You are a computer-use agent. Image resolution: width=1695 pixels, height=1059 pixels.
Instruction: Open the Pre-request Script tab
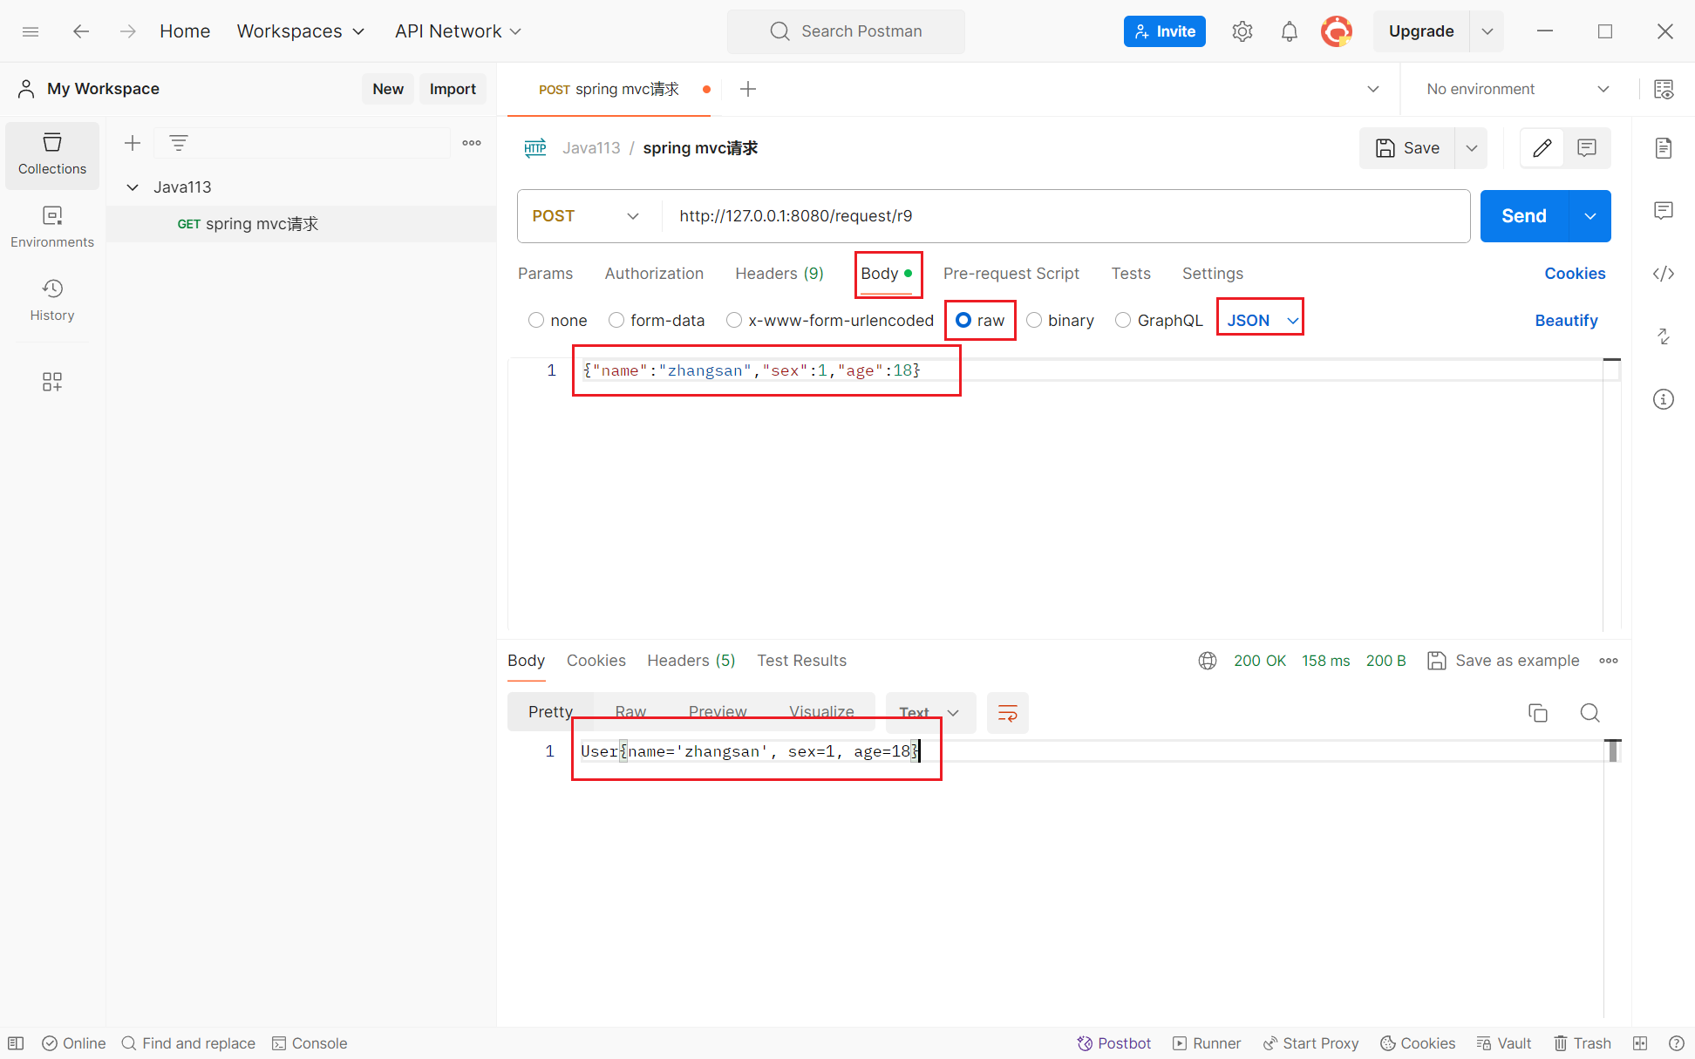1011,274
